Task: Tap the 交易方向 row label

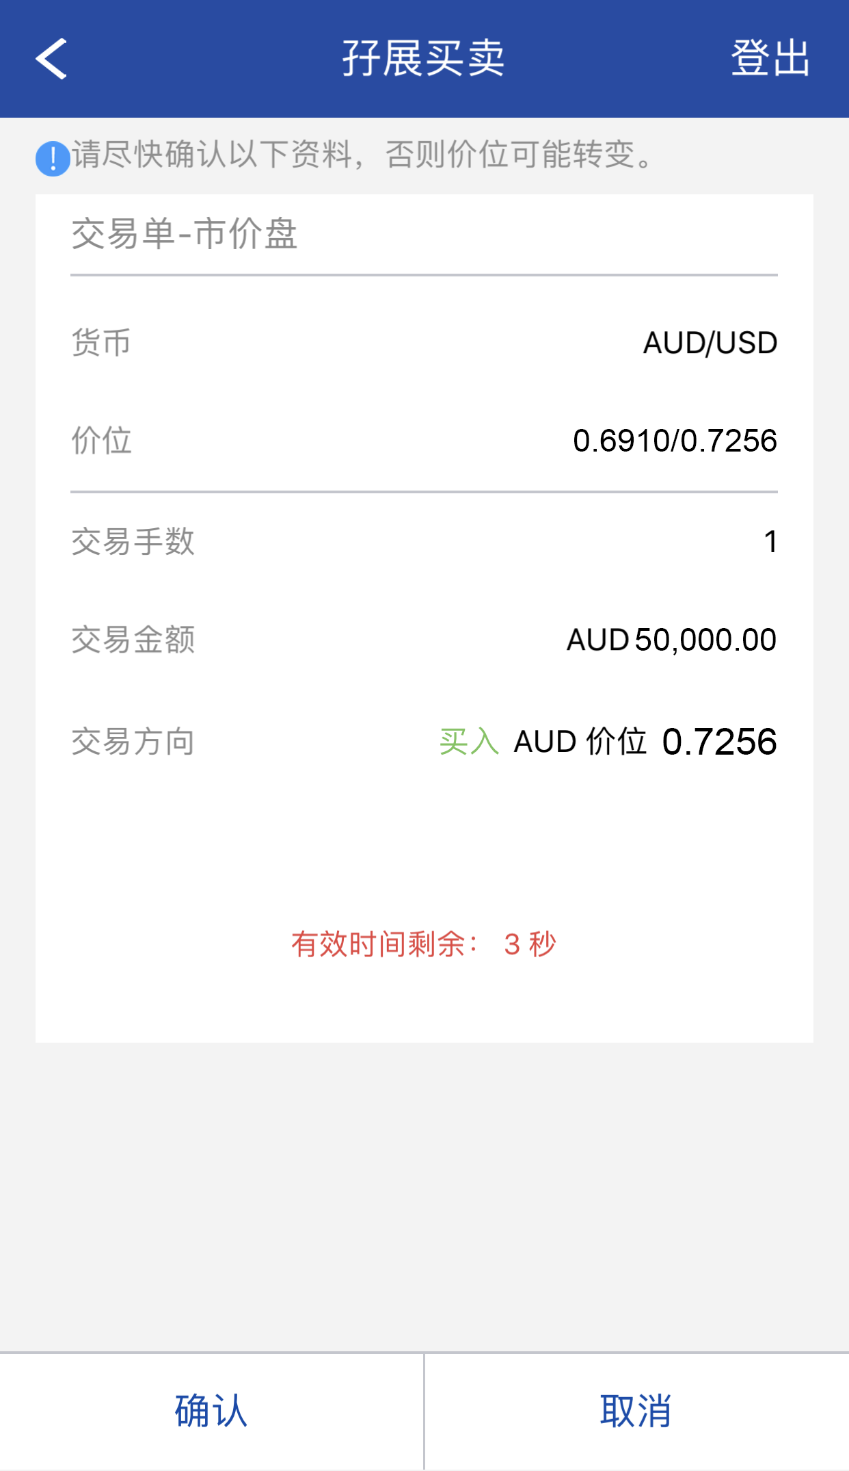Action: click(133, 742)
